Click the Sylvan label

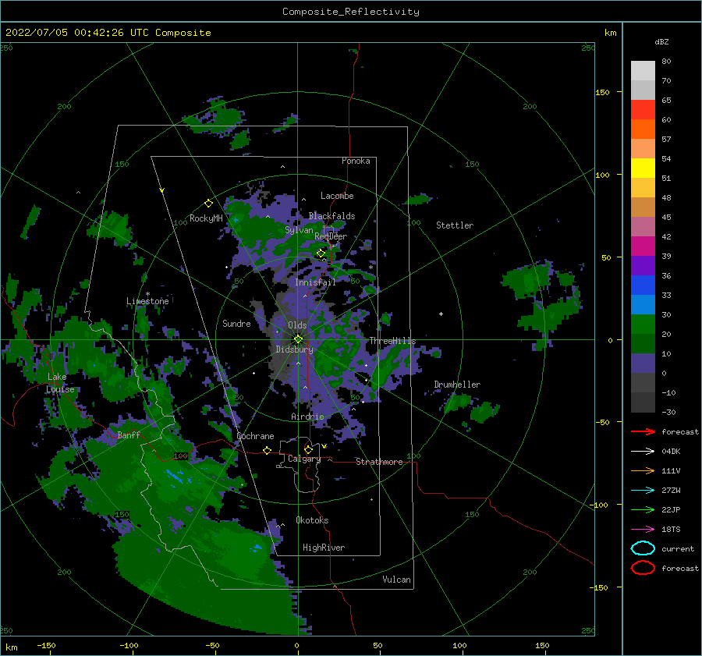point(299,230)
